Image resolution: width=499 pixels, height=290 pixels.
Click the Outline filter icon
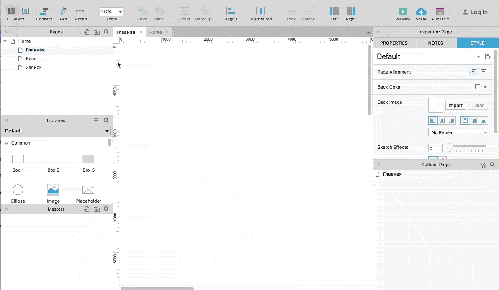[x=483, y=165]
